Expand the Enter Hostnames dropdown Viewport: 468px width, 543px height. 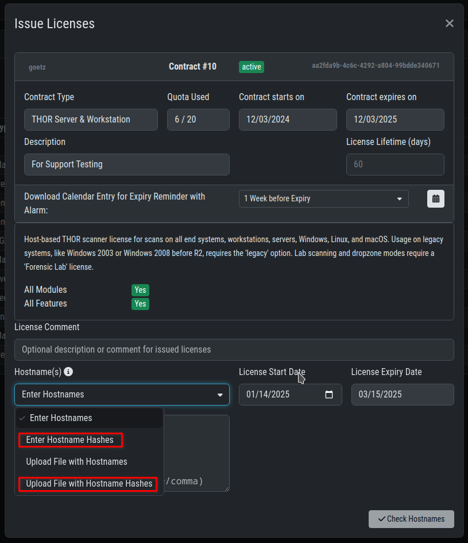point(122,395)
